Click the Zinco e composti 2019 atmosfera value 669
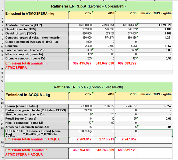This screenshot has height=160, width=178. 126,50
